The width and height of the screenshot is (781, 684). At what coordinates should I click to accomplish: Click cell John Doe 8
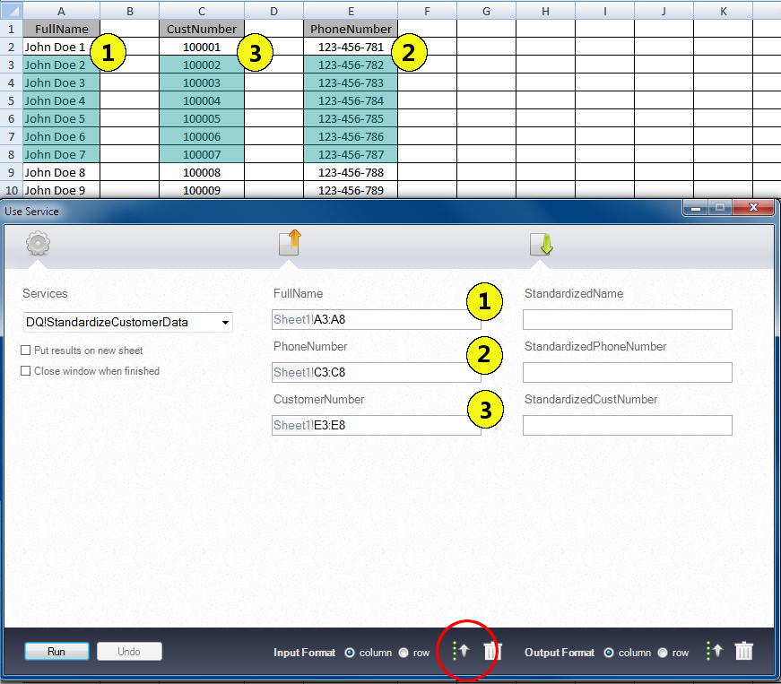click(x=61, y=172)
